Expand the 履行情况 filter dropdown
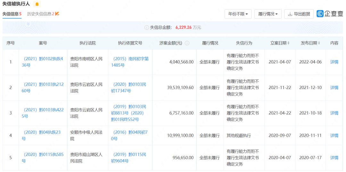The image size is (346, 172). click(x=268, y=14)
